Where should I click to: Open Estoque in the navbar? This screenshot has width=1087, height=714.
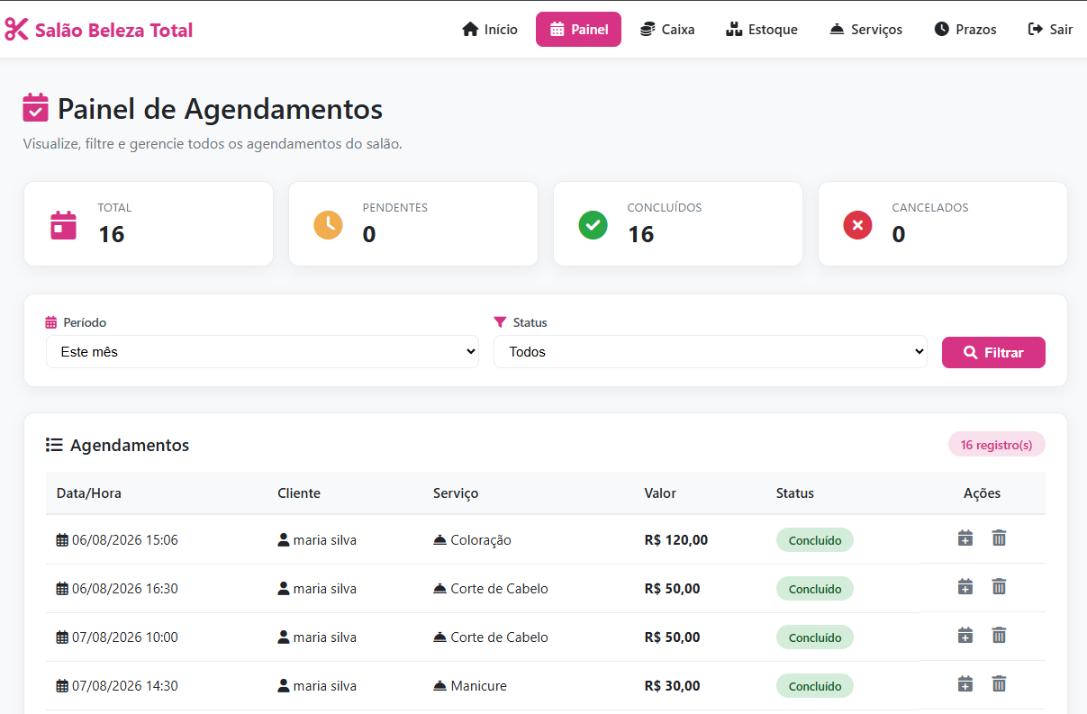point(762,30)
